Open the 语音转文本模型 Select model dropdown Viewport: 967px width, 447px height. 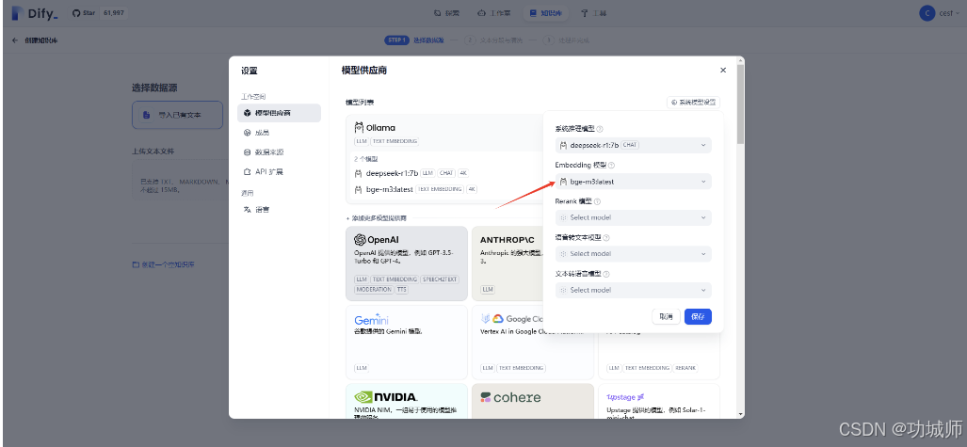[x=634, y=253]
